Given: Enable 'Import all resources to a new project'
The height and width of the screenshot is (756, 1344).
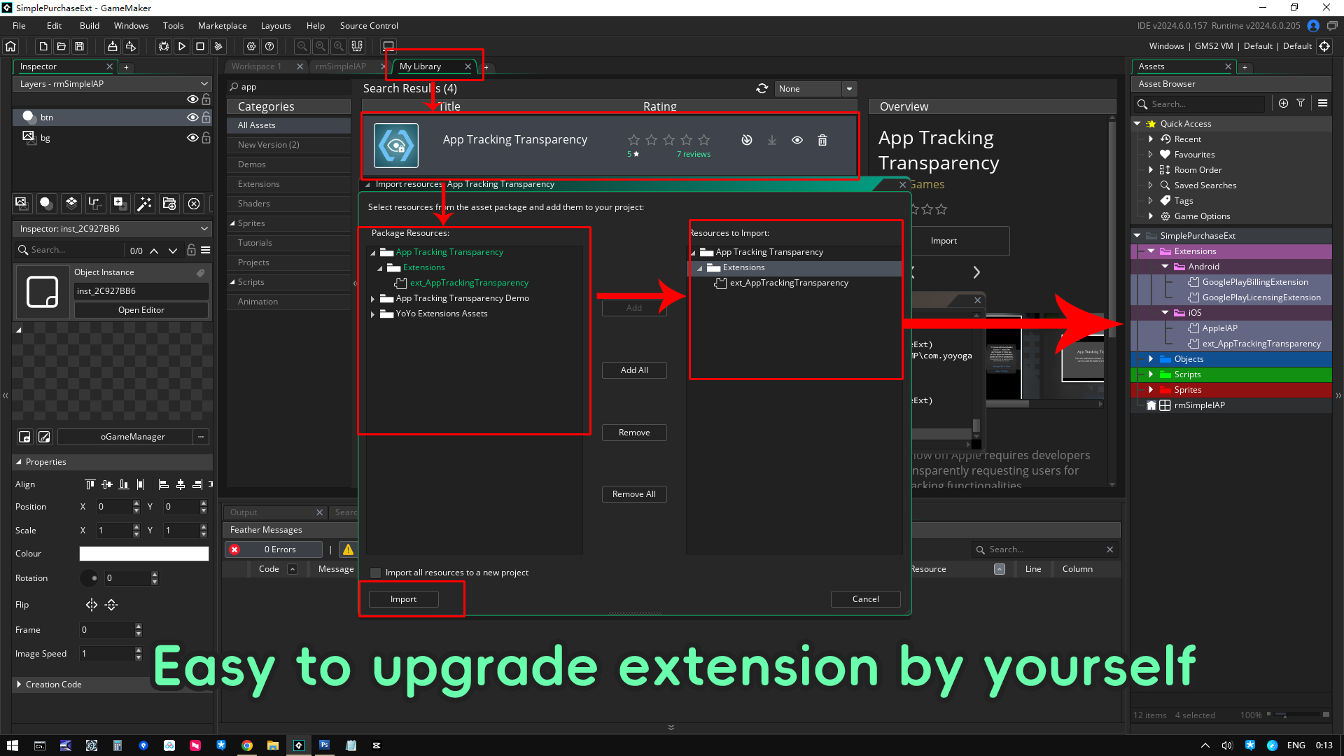Looking at the screenshot, I should click(x=376, y=572).
